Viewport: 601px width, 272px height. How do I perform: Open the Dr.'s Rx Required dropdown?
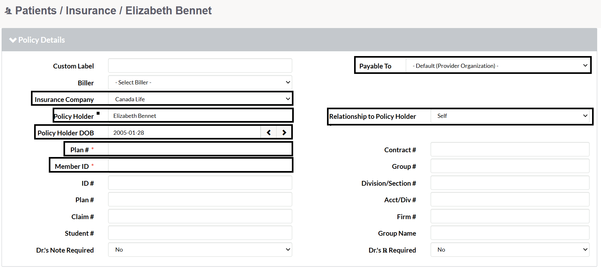(510, 250)
